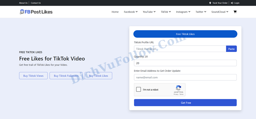This screenshot has width=256, height=119.
Task: Open the About Us link
Action: (x=23, y=3)
